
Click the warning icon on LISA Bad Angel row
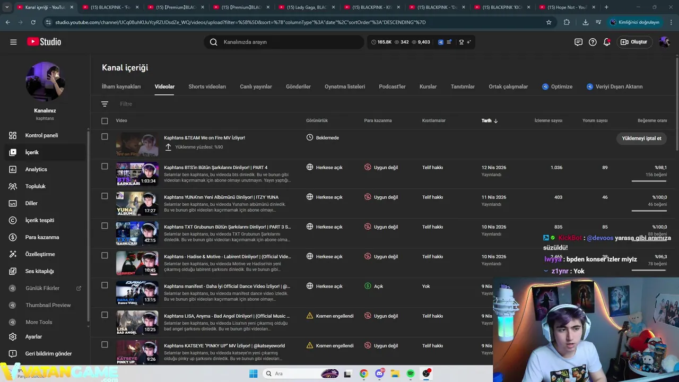310,316
